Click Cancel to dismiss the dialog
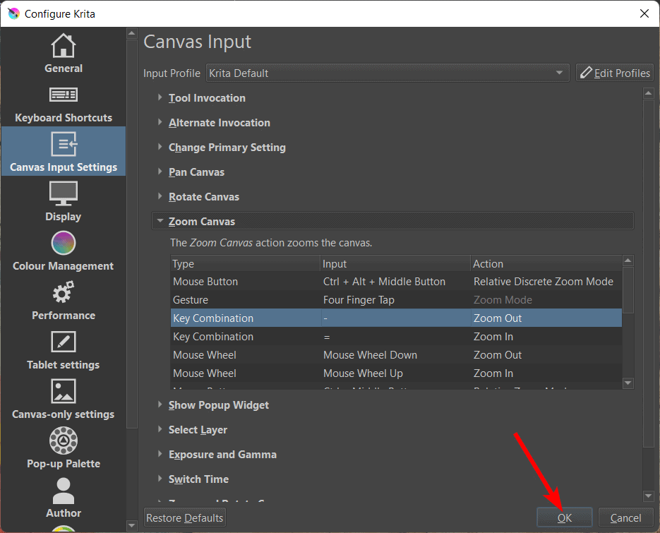This screenshot has width=660, height=533. click(x=625, y=517)
